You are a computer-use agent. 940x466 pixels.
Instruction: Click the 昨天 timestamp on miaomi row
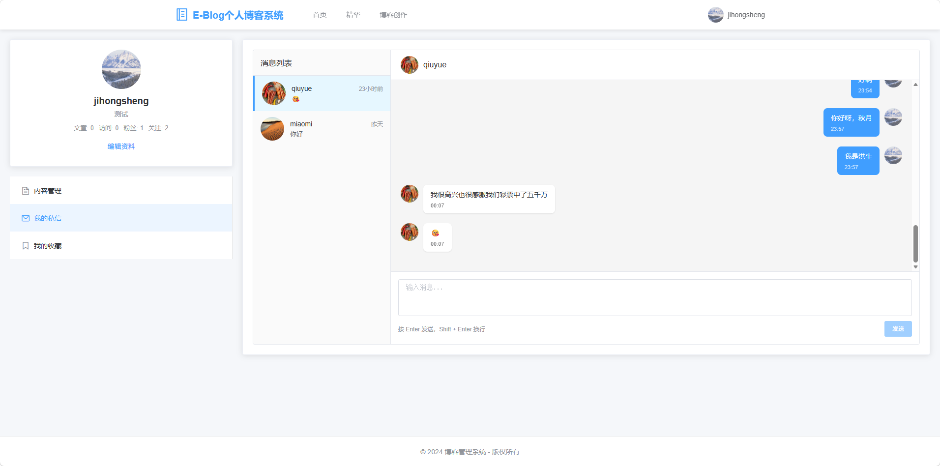click(x=377, y=124)
